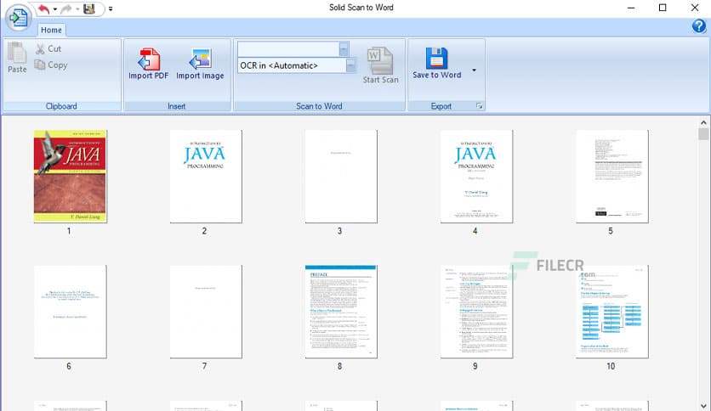The width and height of the screenshot is (711, 411).
Task: Import a PDF file
Action: click(x=148, y=64)
